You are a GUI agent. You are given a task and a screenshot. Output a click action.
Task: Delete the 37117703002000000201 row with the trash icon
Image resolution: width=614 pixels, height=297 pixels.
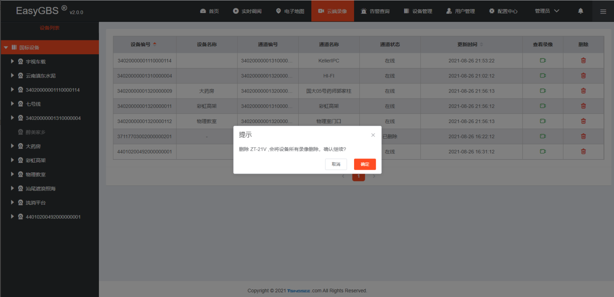click(583, 136)
